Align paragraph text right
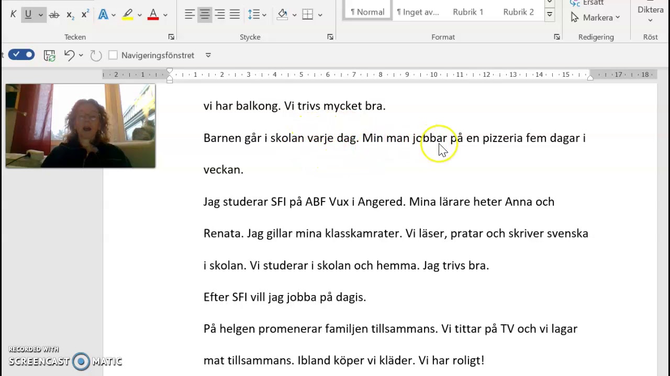This screenshot has width=670, height=376. coord(220,15)
